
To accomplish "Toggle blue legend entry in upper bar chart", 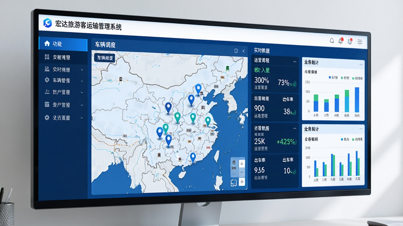I will point(333,77).
